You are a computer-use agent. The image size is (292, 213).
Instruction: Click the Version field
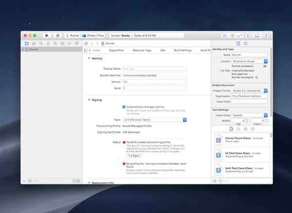tap(155, 82)
